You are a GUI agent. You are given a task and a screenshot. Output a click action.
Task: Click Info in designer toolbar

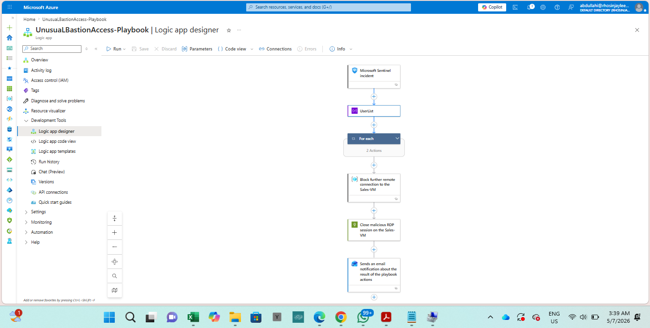click(337, 49)
